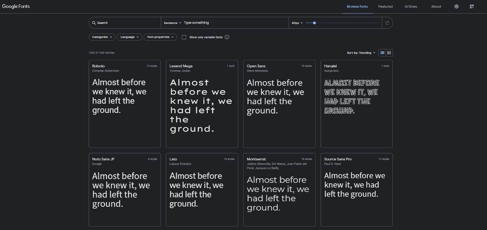Click the Google Fonts logo
Screen dimensions: 487x230
pyautogui.click(x=16, y=6)
